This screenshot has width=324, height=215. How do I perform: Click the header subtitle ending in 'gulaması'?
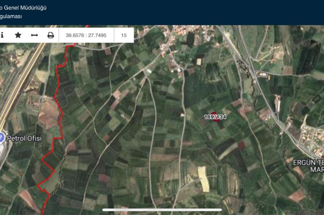point(11,16)
